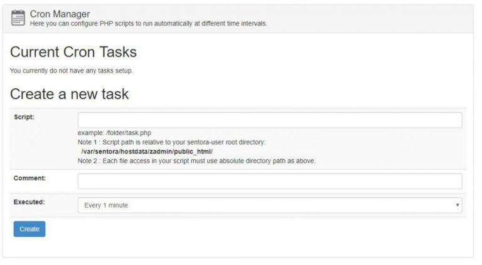Click the header description about PHP scripts

pos(148,24)
